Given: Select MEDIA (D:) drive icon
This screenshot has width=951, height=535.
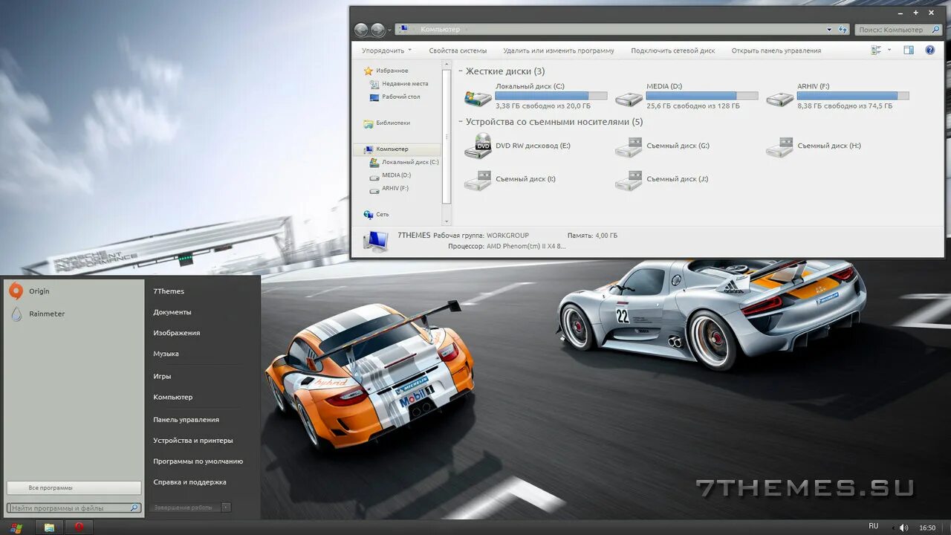Looking at the screenshot, I should pyautogui.click(x=629, y=98).
